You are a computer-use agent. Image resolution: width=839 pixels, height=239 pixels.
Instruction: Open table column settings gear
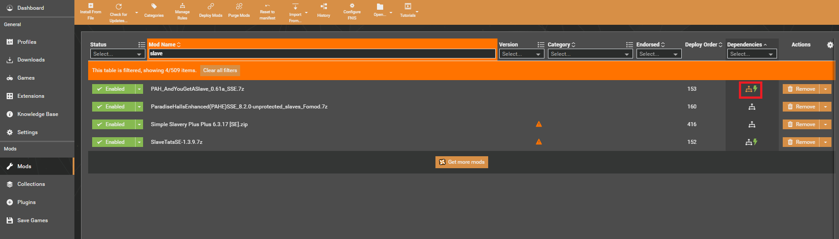pyautogui.click(x=830, y=45)
